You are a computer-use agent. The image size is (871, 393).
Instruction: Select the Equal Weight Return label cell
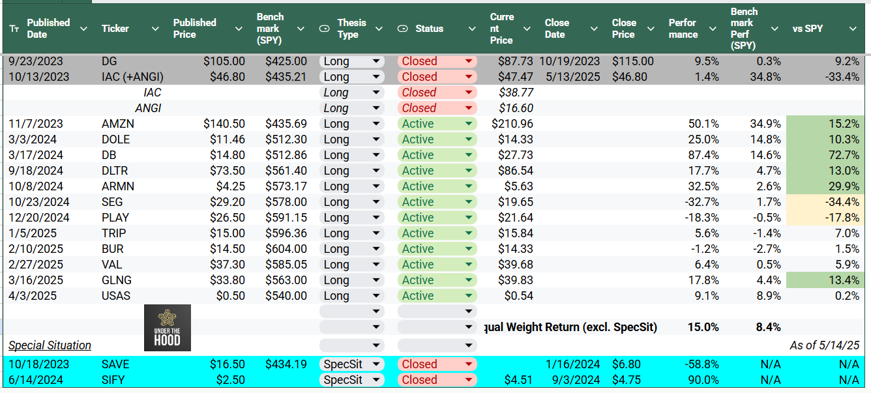(x=570, y=327)
